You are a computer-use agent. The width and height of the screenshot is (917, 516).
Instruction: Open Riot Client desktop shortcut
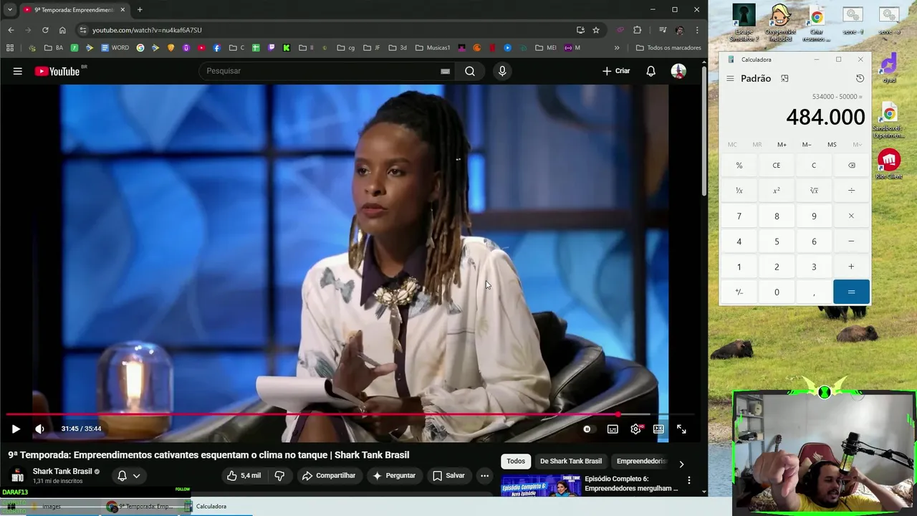pos(889,164)
